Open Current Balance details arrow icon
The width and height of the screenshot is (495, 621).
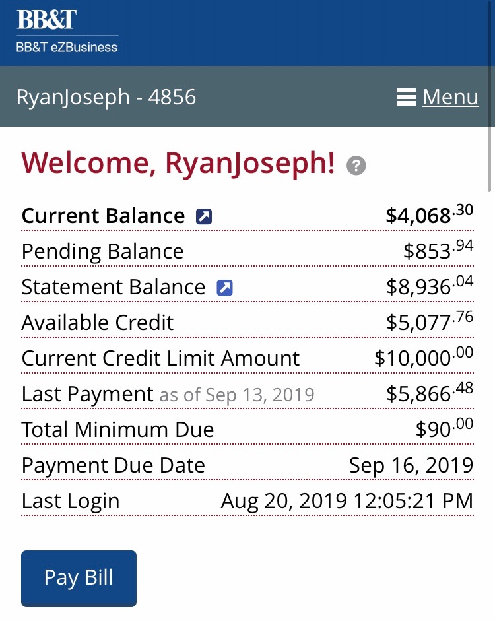(204, 216)
